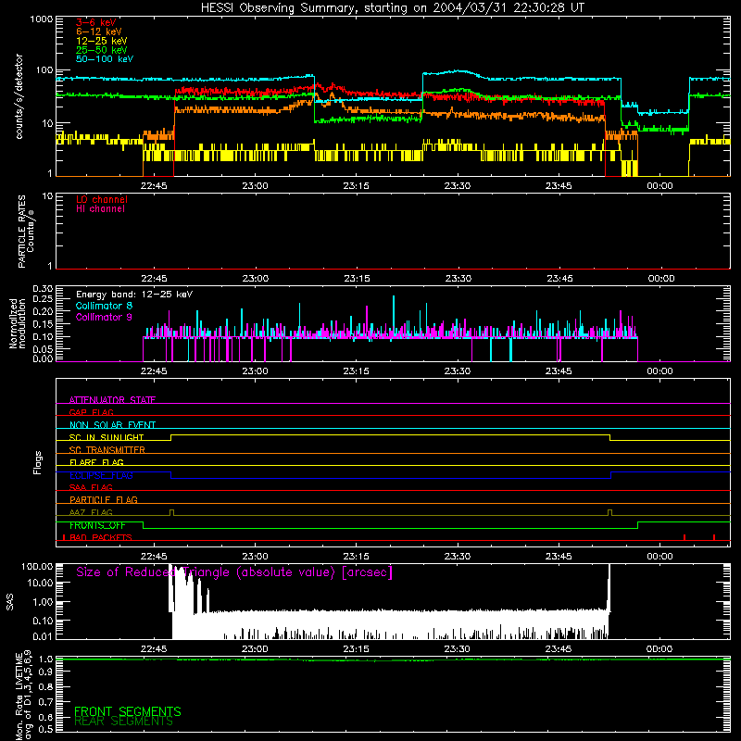Click the counts/s/detector axis label
Viewport: 741px width, 741px height.
coord(19,96)
